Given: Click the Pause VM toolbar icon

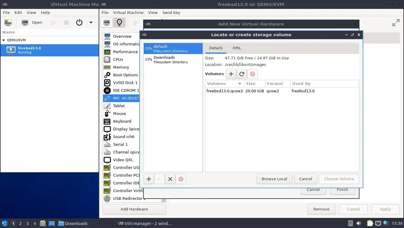Looking at the screenshot, I should point(67,22).
